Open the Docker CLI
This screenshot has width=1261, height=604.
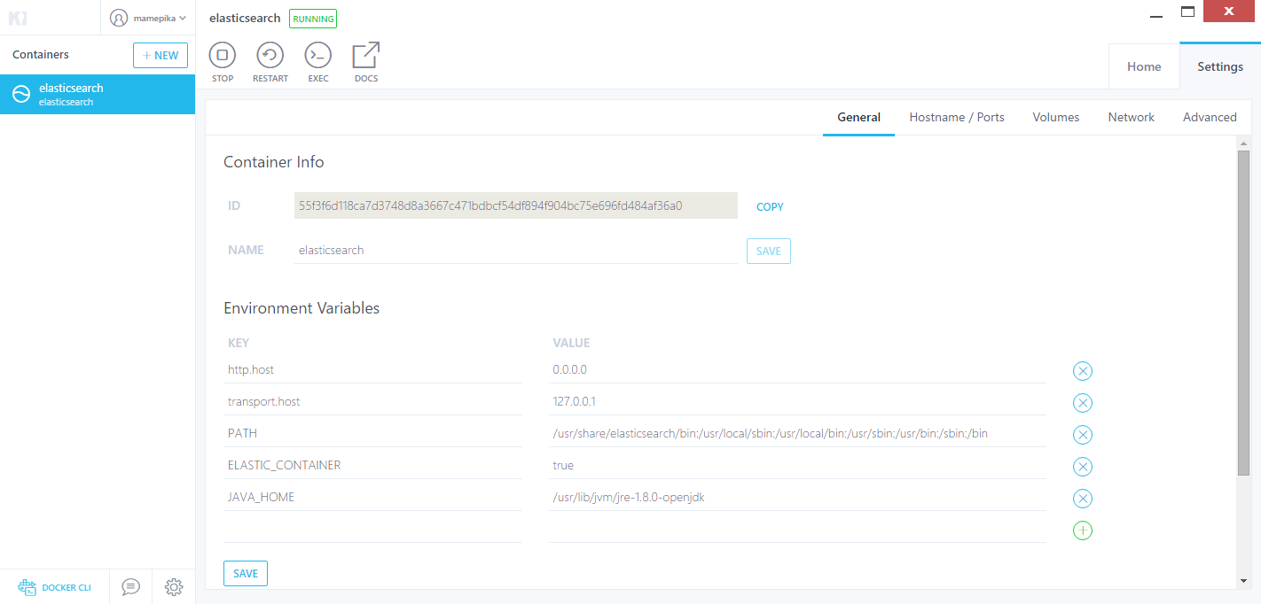(55, 587)
